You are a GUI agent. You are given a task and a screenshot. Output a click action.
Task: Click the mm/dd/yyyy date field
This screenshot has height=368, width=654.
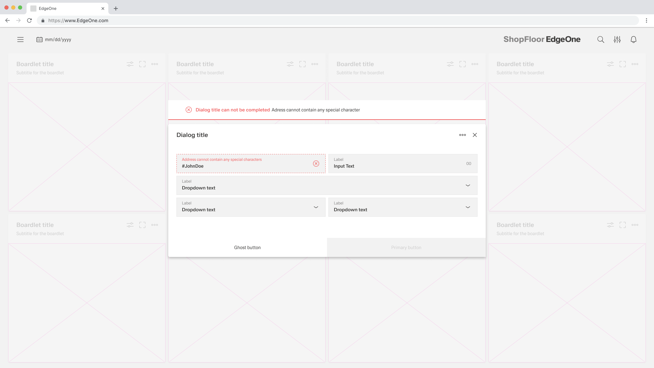tap(58, 40)
